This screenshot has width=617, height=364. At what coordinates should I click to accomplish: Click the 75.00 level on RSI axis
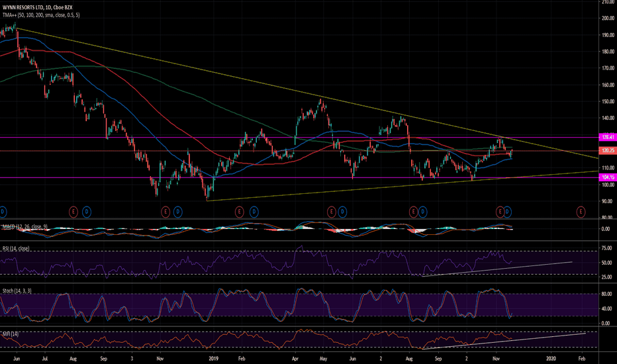point(607,248)
